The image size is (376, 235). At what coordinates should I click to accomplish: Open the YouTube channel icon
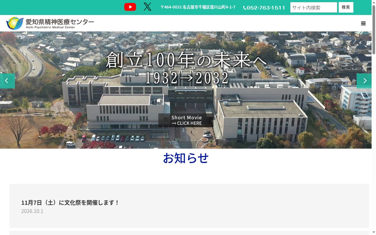click(130, 7)
